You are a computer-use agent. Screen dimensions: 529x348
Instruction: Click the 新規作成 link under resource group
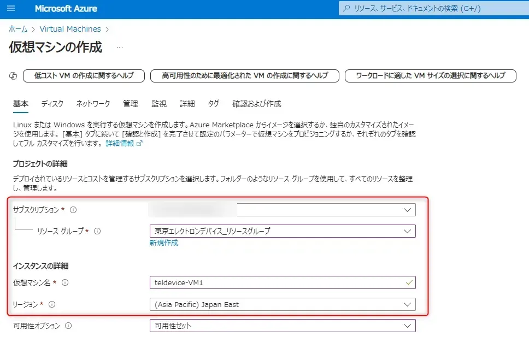coord(163,243)
